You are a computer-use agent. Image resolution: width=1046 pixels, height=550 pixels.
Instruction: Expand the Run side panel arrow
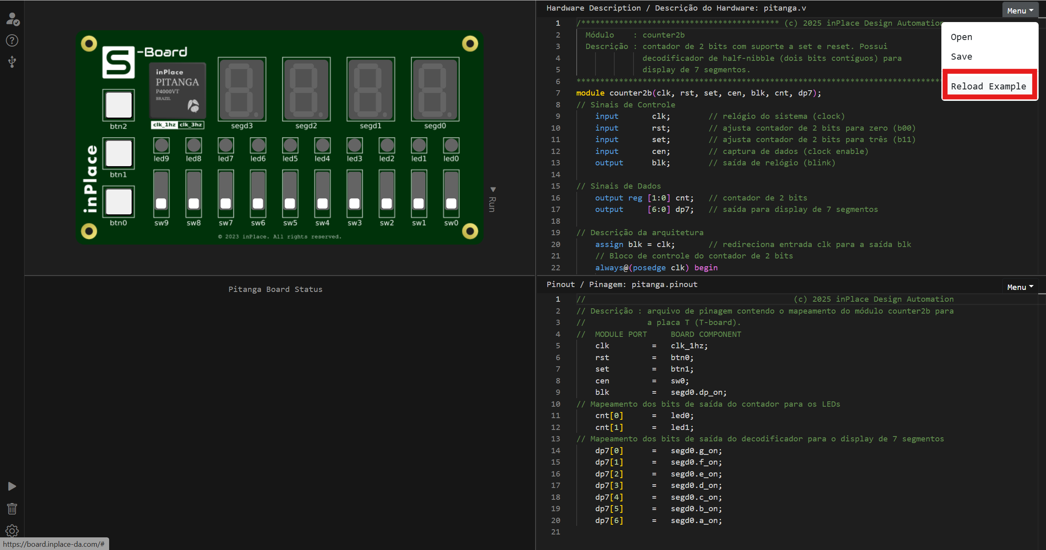click(493, 200)
